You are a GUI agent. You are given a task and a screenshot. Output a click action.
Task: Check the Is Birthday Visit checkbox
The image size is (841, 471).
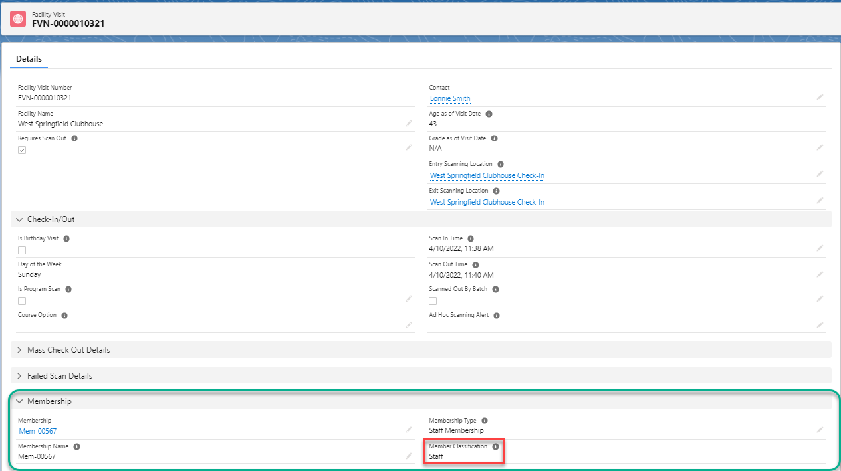coord(22,250)
